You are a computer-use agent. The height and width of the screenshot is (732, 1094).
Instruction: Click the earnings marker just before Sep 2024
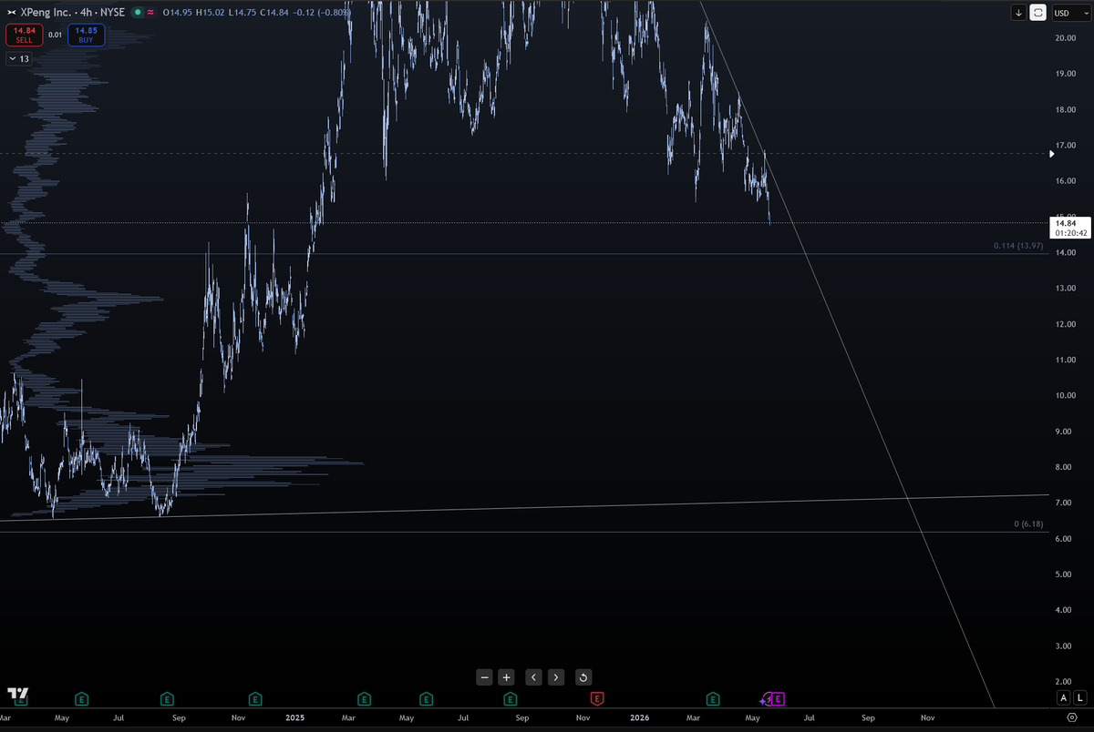[x=167, y=699]
